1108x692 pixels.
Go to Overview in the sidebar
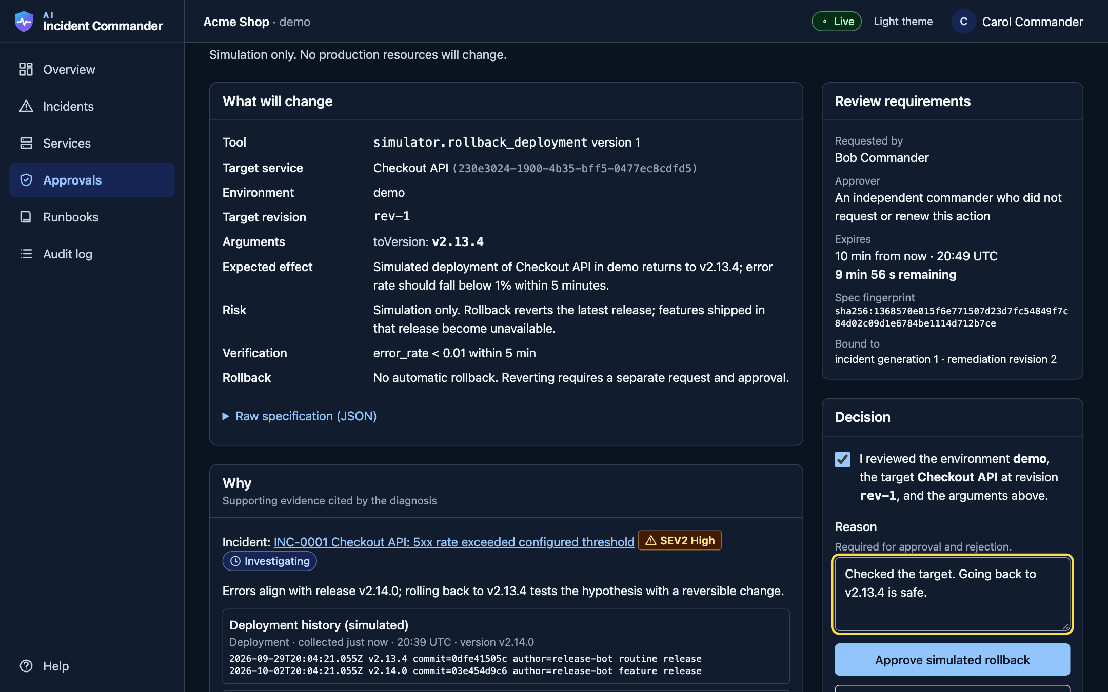tap(92, 69)
